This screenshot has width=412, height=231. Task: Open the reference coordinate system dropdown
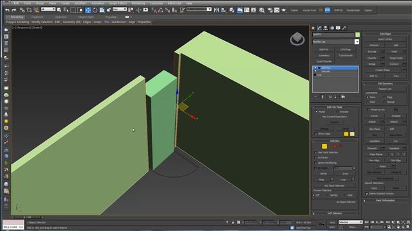[x=120, y=9]
